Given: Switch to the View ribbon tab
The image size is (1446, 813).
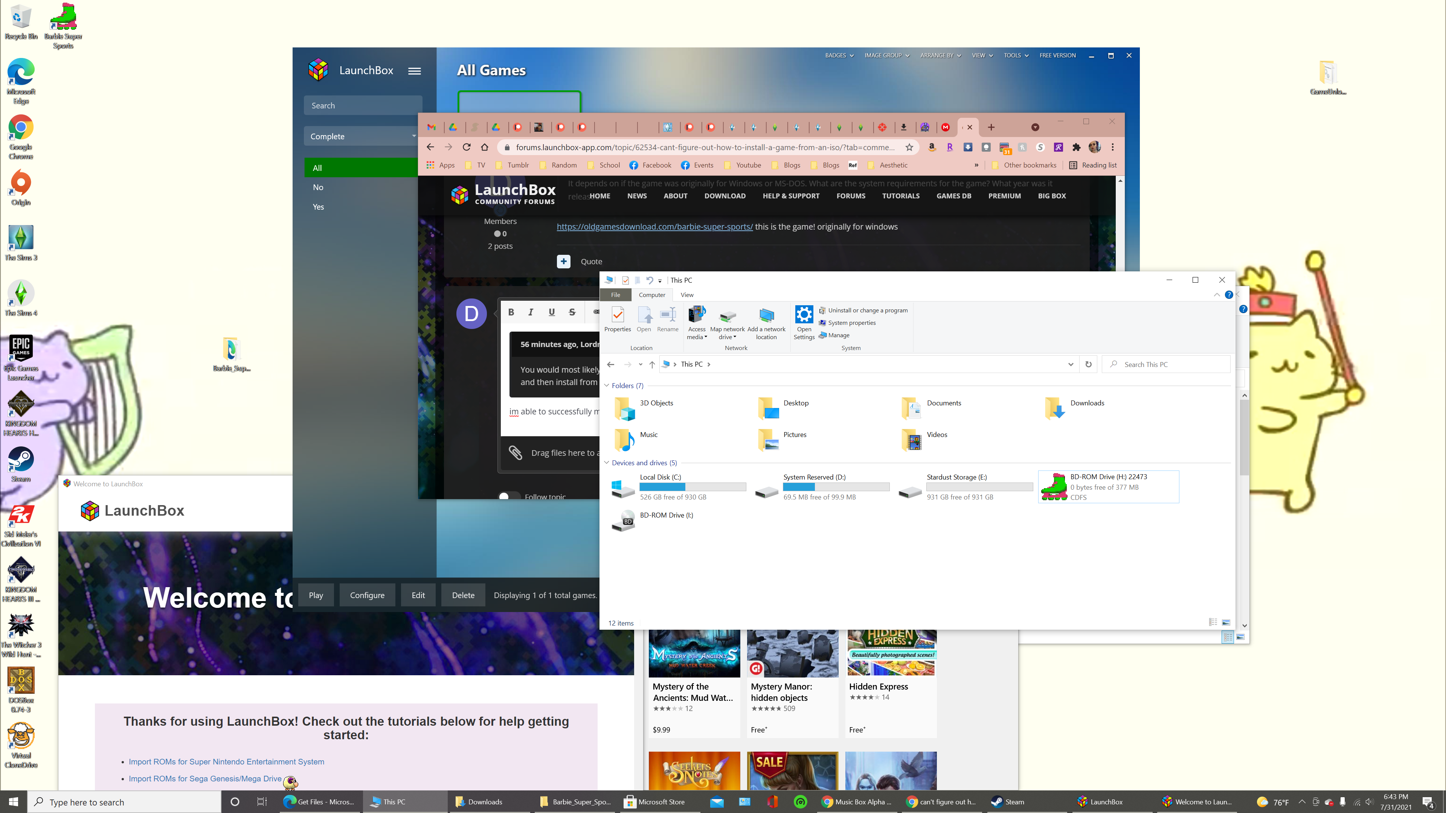Looking at the screenshot, I should point(686,295).
